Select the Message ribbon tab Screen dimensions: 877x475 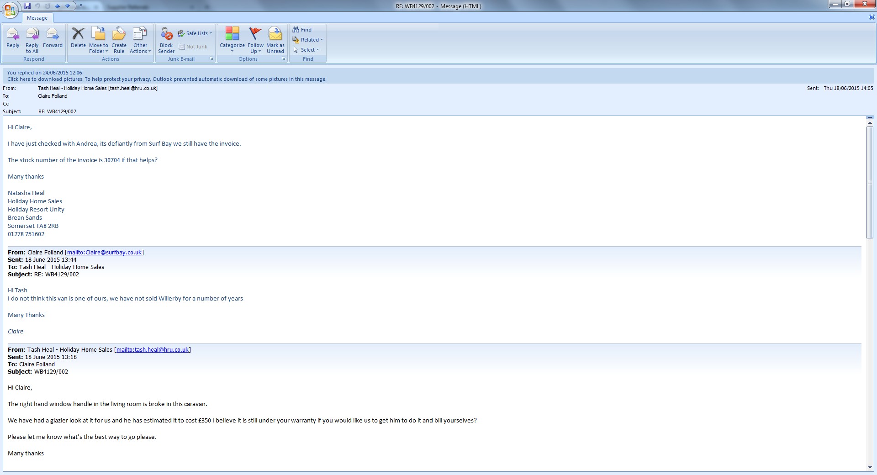tap(37, 18)
